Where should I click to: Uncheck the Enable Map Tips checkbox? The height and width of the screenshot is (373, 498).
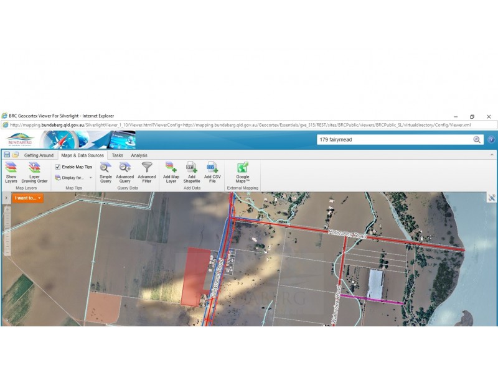pyautogui.click(x=58, y=167)
